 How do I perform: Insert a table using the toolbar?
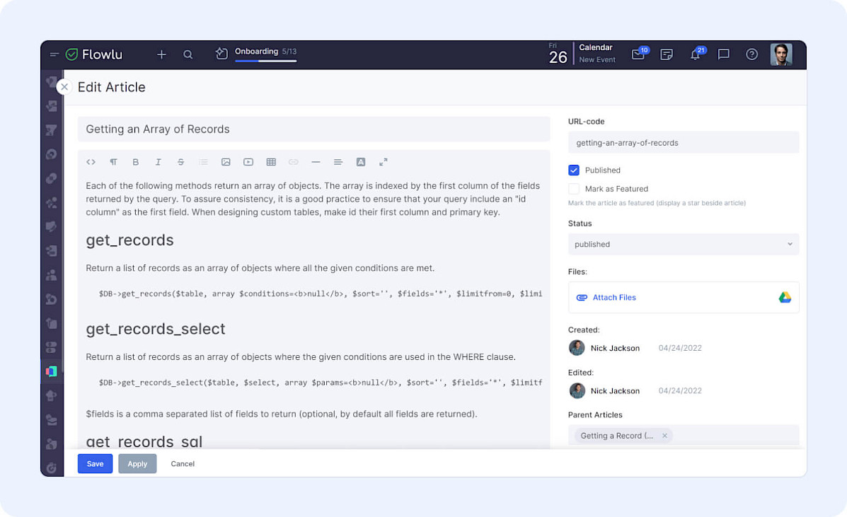(271, 162)
